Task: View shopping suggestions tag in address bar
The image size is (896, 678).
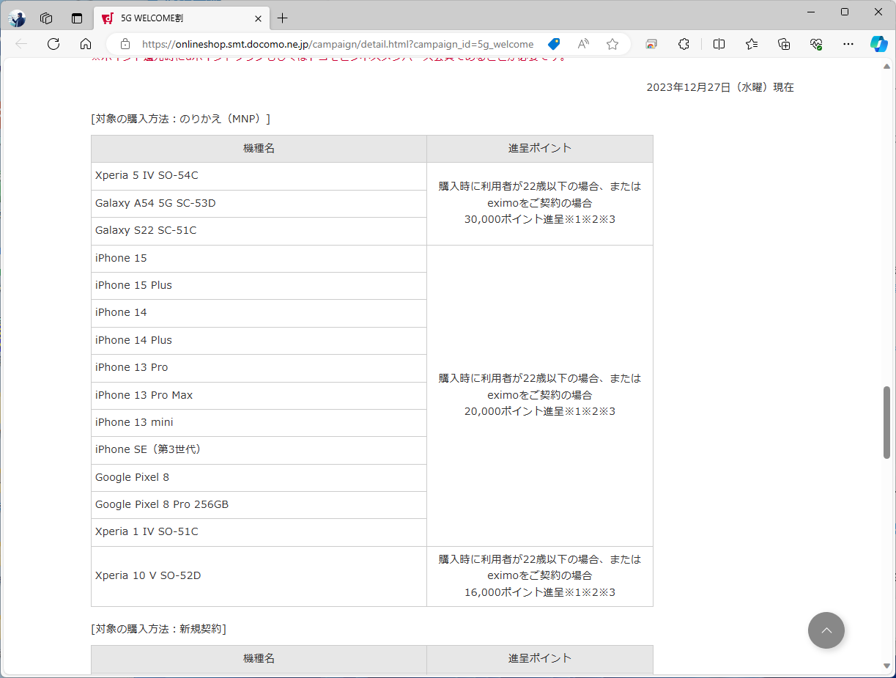Action: point(554,44)
